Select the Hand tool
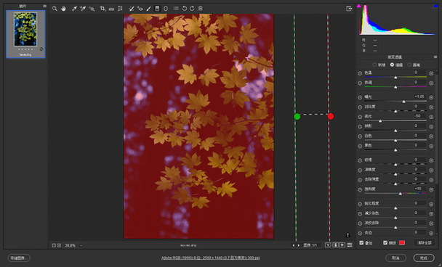Screen dimensions: 442x267 coord(63,9)
